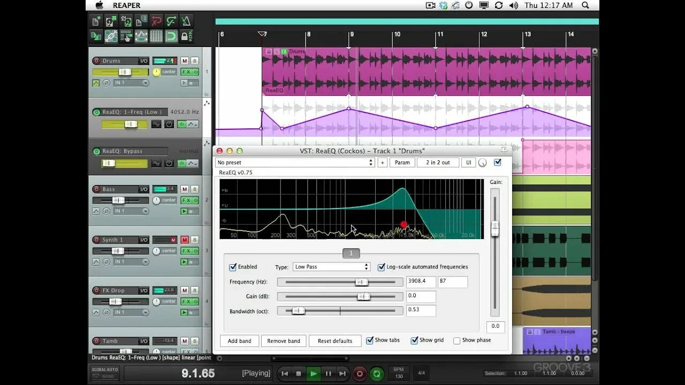Open the FX chain for Drums track
This screenshot has height=385, width=685.
point(186,72)
